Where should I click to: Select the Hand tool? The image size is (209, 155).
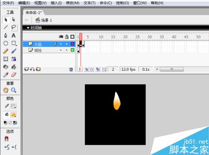pos(6,90)
